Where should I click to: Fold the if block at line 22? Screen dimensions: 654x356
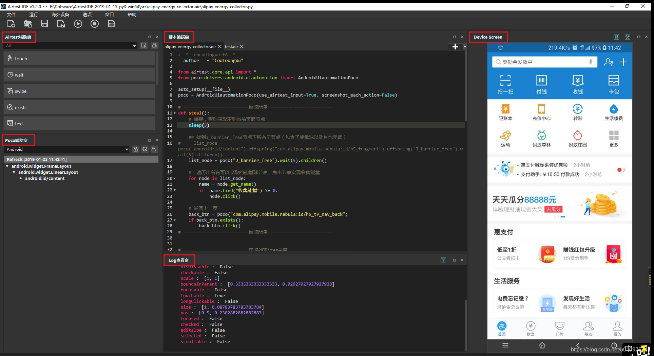pos(175,190)
